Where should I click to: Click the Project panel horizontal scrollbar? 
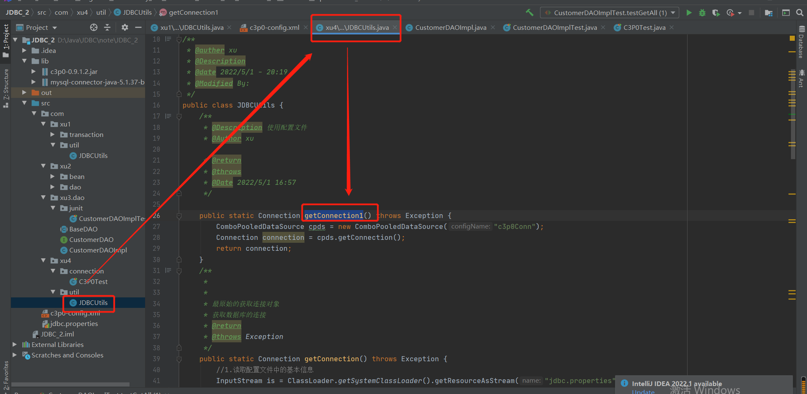pos(71,384)
